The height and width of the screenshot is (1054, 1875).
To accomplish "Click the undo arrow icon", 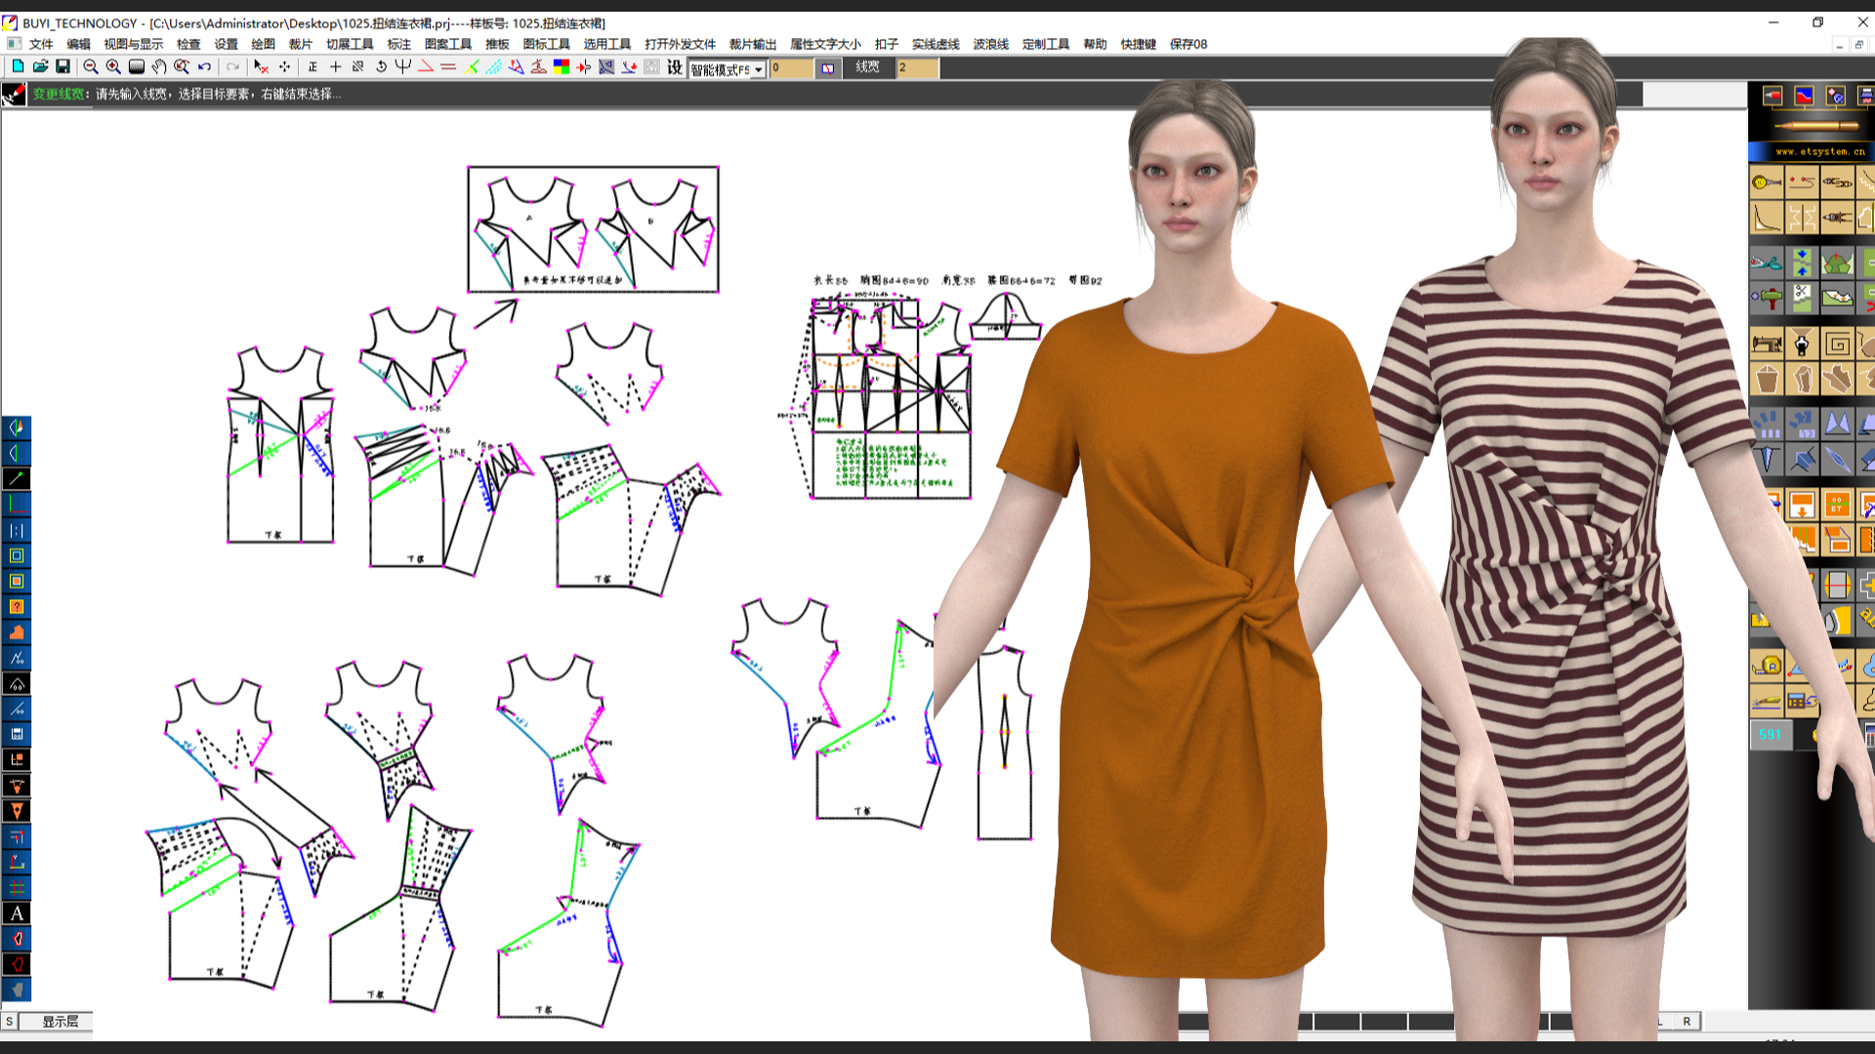I will (204, 66).
